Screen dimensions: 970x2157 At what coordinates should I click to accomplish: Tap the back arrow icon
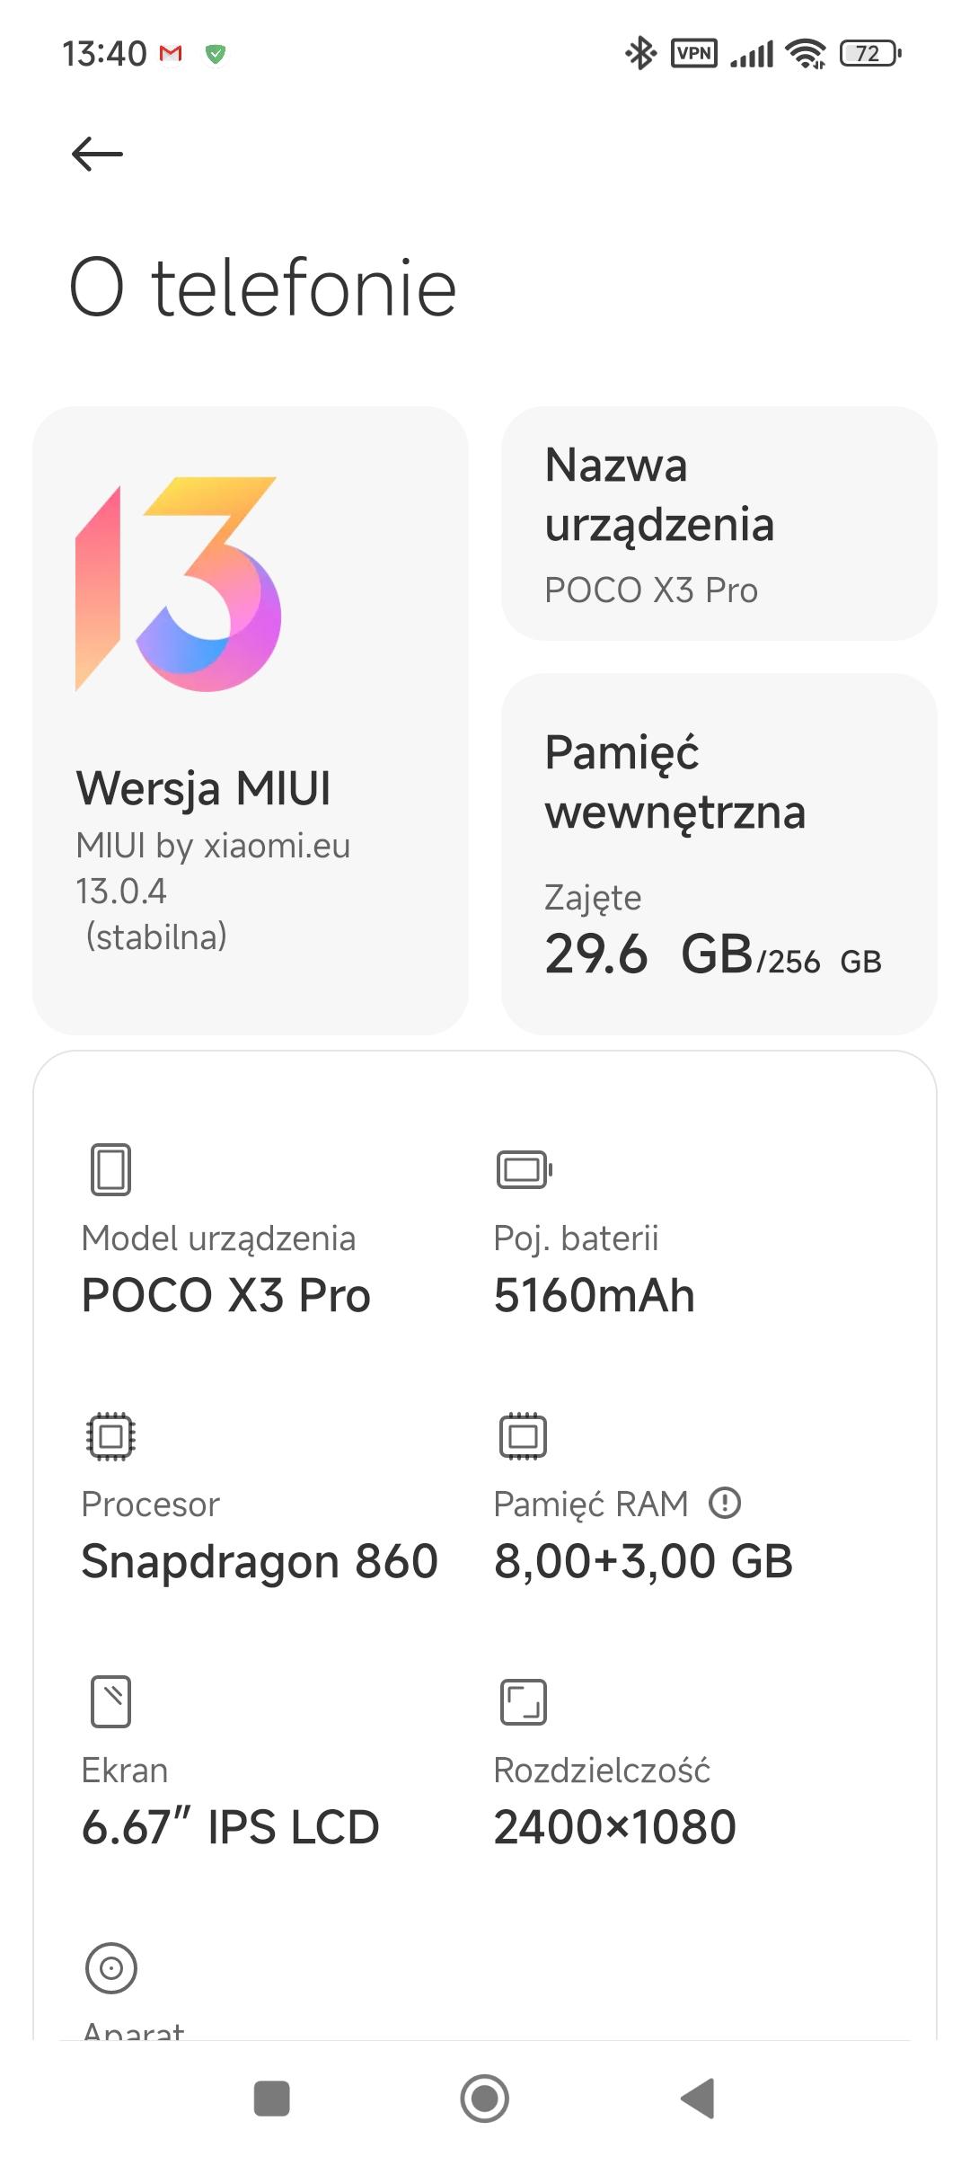tap(97, 154)
